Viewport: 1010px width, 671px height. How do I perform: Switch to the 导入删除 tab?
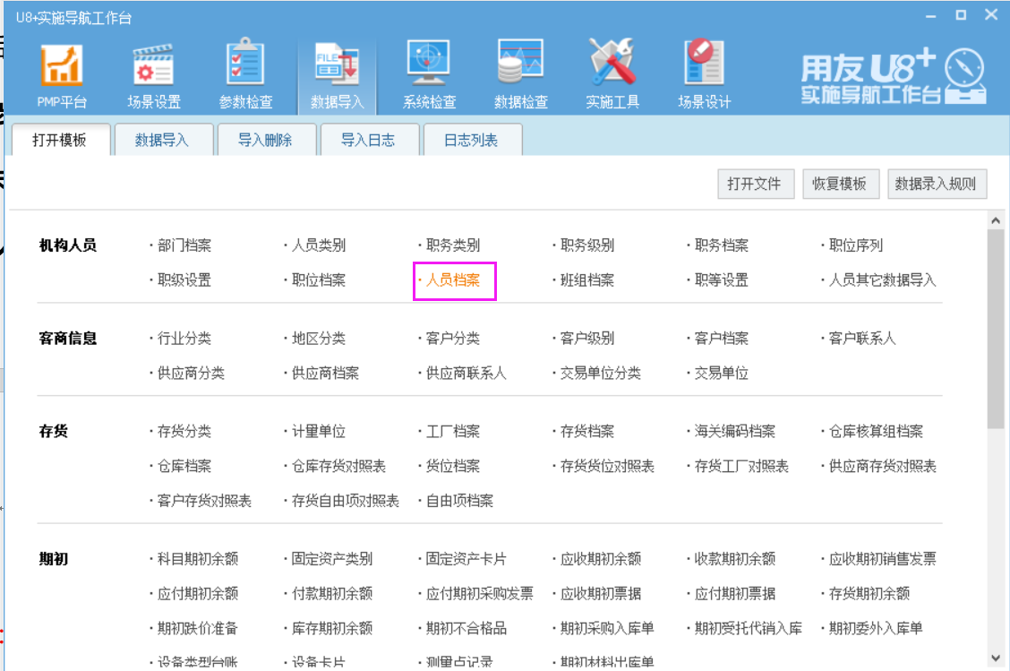coord(265,140)
